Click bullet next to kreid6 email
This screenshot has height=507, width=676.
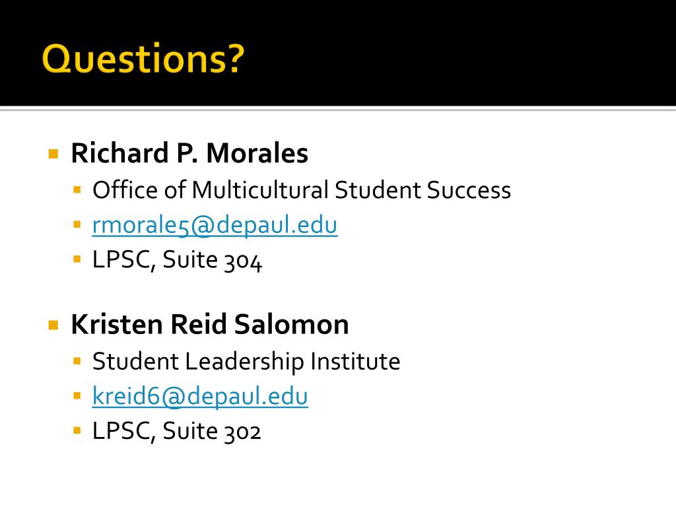77,395
